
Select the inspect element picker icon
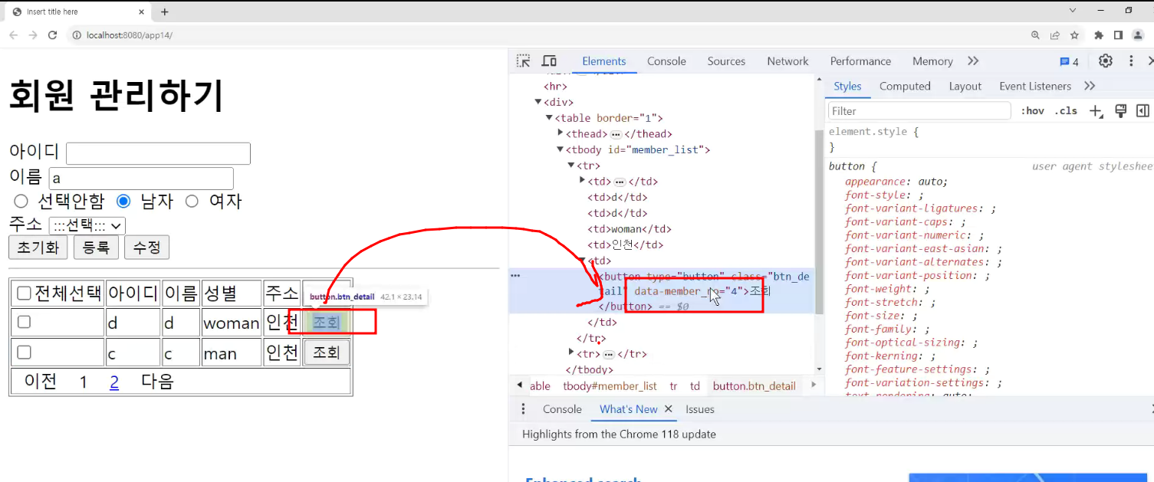(x=523, y=61)
